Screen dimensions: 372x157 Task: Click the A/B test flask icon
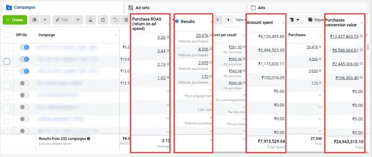tap(90, 20)
